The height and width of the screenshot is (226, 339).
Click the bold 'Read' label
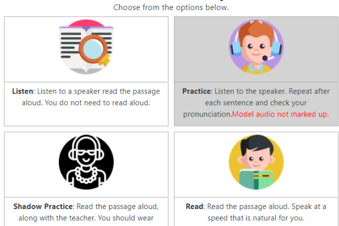coord(194,207)
